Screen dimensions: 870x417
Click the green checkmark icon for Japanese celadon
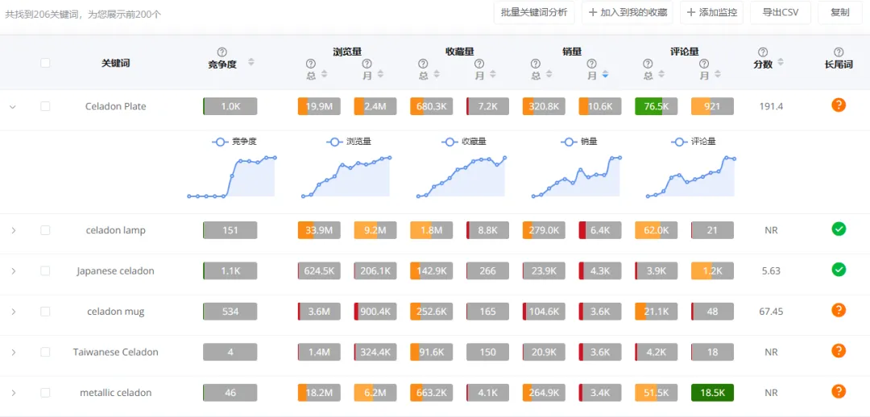pos(839,270)
